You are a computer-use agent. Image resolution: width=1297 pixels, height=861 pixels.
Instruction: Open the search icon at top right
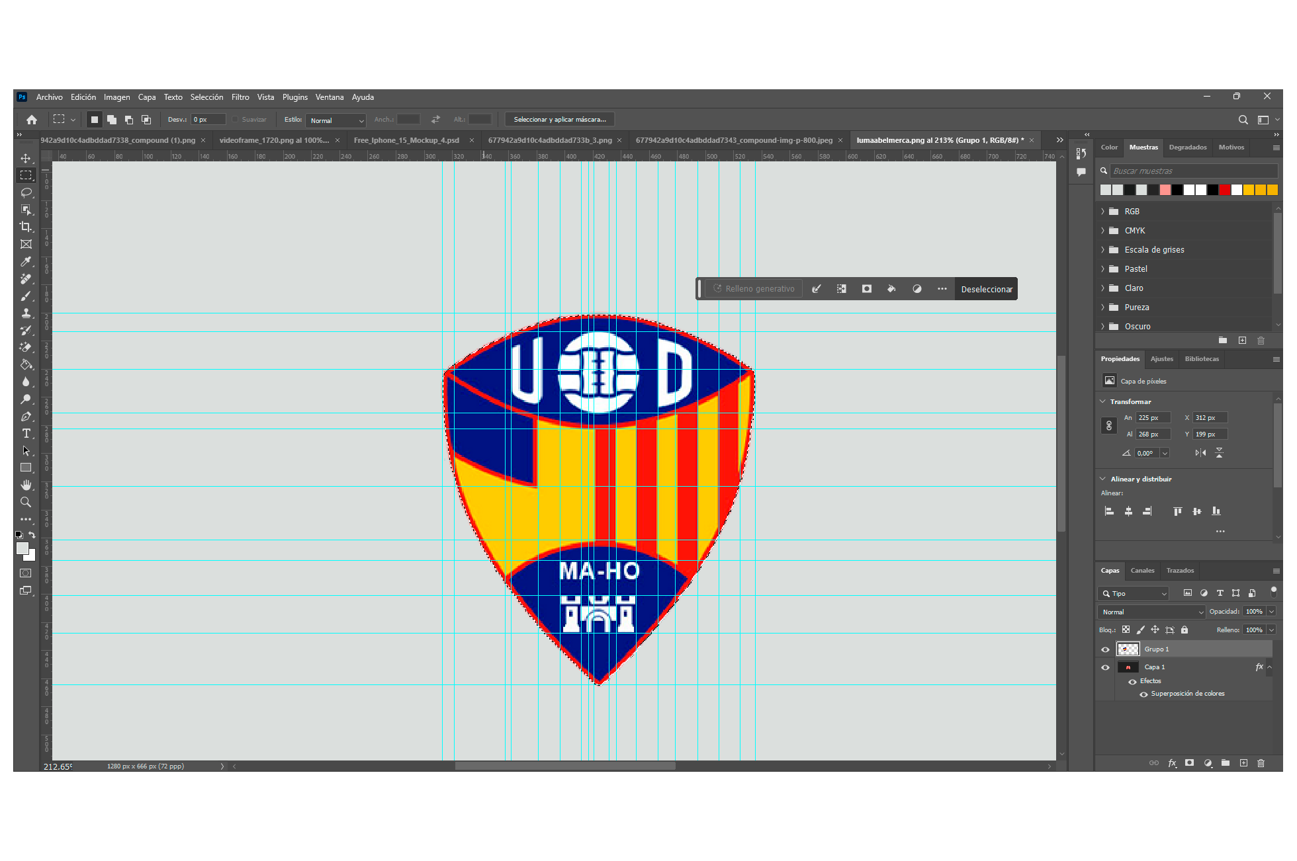tap(1243, 120)
